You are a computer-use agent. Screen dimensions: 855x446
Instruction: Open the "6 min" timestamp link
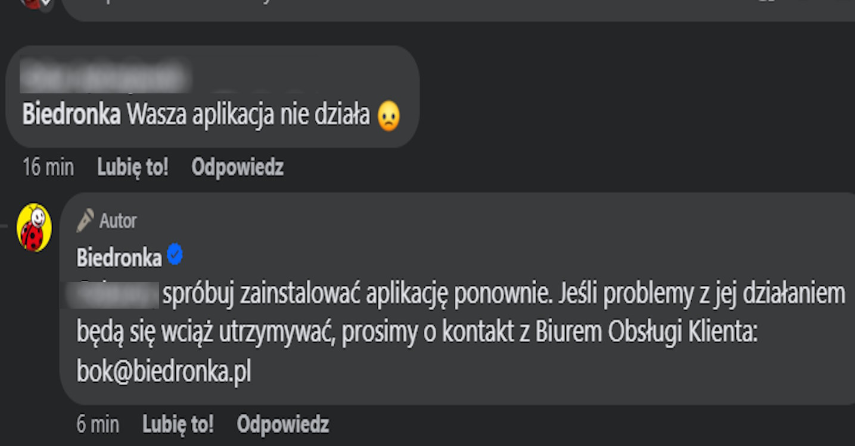tap(98, 425)
